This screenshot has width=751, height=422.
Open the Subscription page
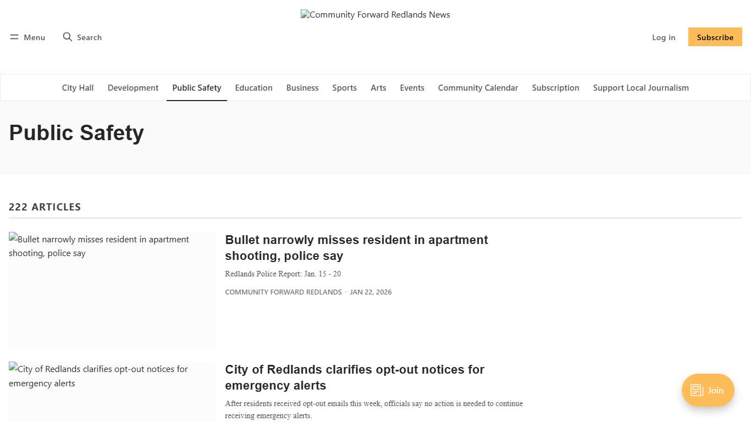pos(555,87)
